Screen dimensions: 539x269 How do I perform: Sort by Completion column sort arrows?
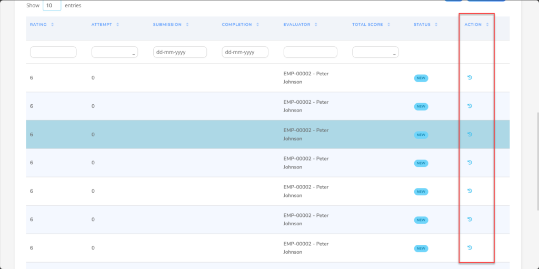pyautogui.click(x=257, y=24)
